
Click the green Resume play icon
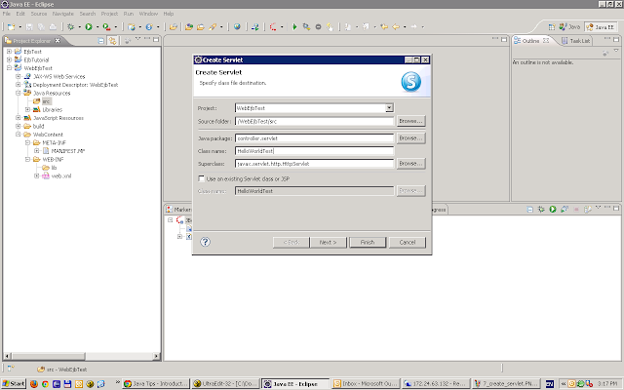click(294, 26)
